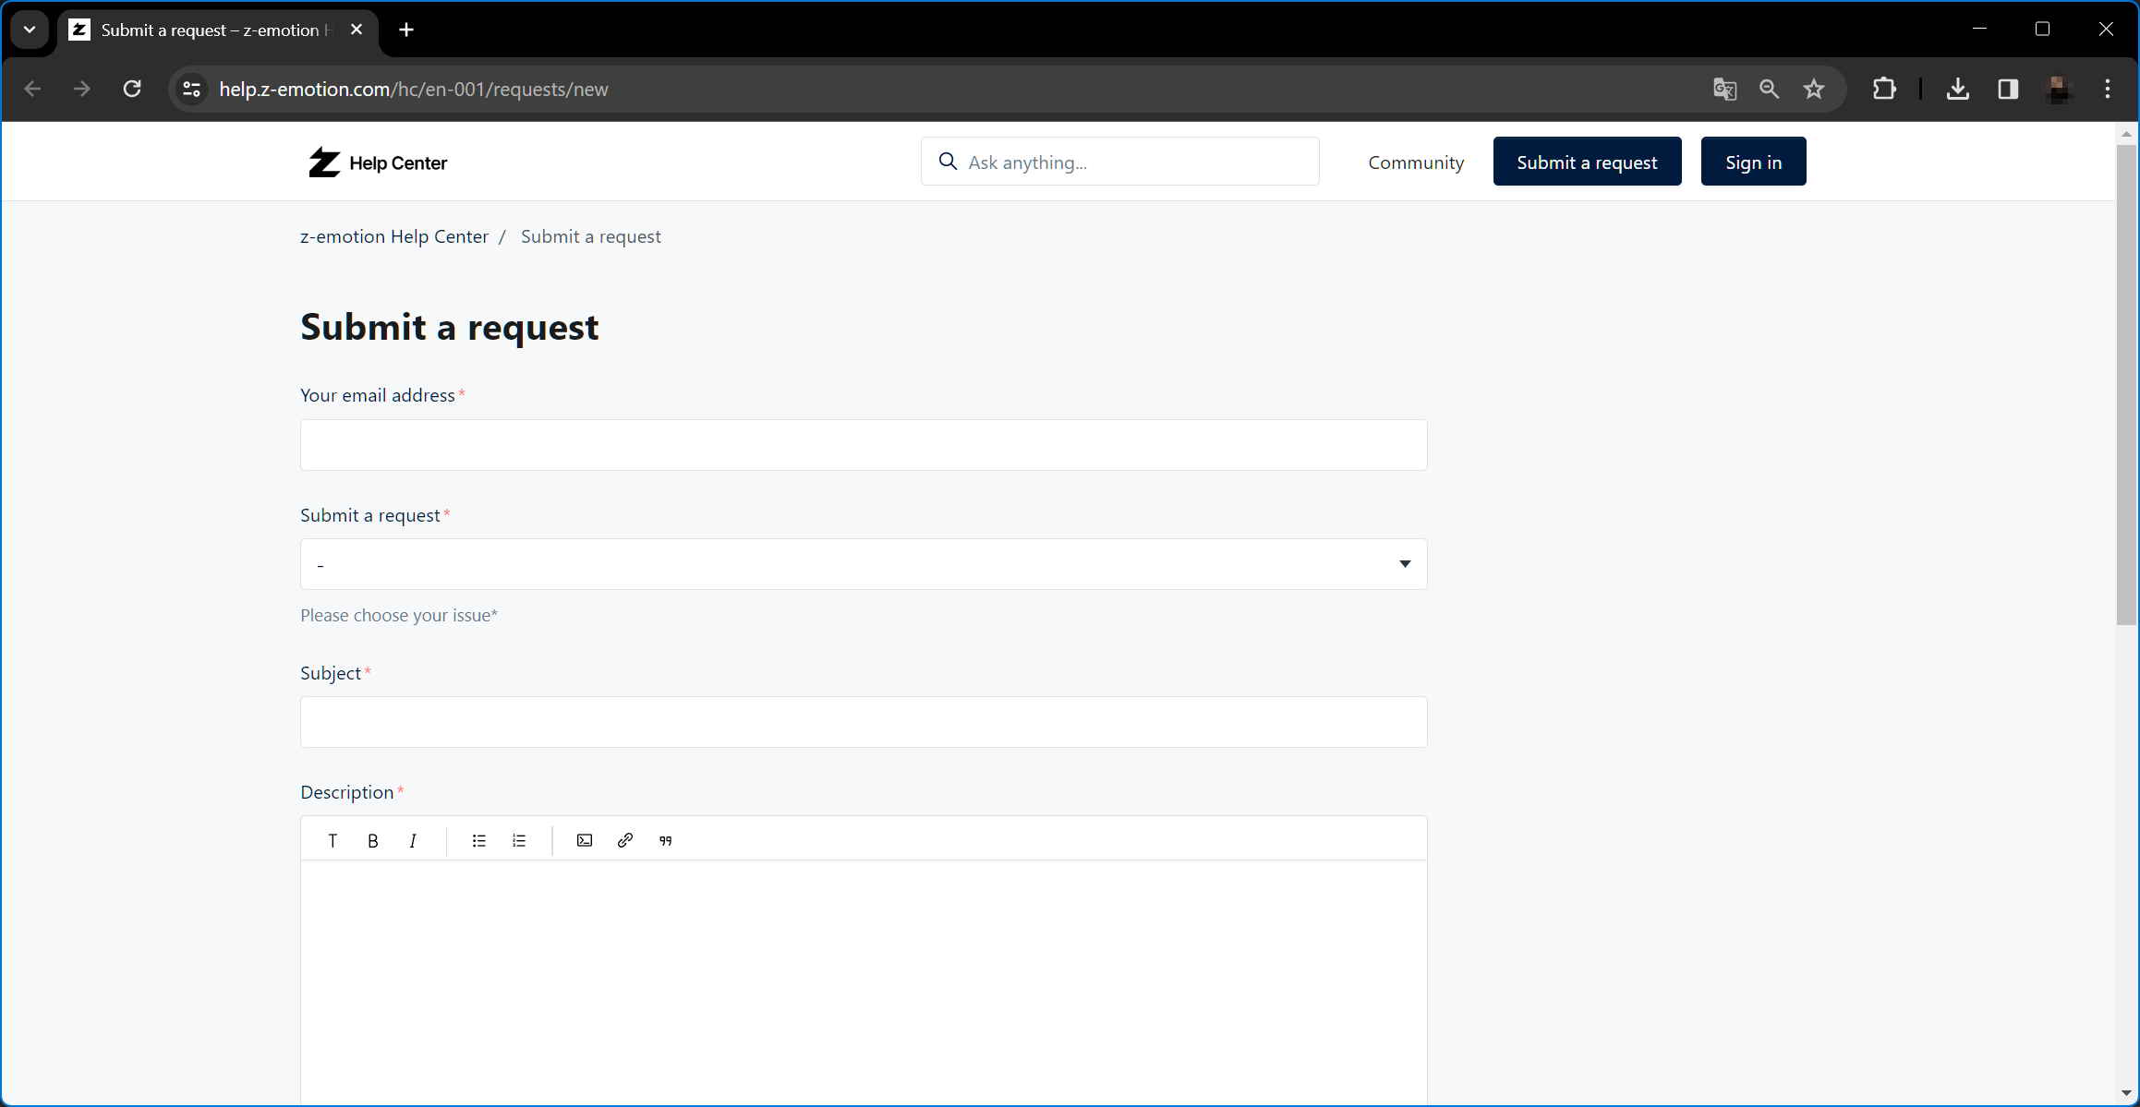Click the 'Description' field label
Screen dimensions: 2140x1107
point(347,792)
